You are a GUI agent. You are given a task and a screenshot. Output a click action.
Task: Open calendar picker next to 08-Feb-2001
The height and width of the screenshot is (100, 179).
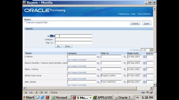click(x=144, y=82)
